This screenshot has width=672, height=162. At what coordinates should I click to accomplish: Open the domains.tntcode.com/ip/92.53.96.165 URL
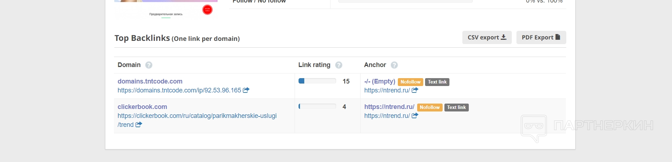point(179,90)
